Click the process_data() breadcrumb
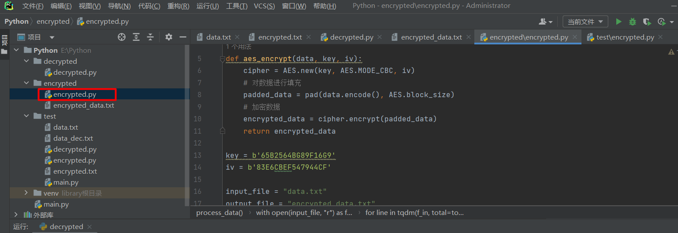678x233 pixels. (x=220, y=212)
